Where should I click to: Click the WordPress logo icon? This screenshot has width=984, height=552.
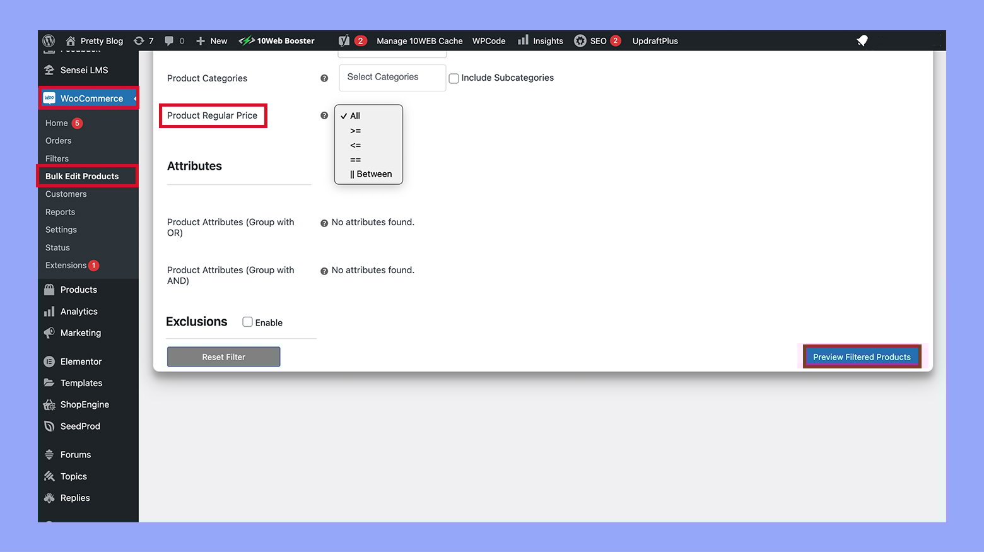click(x=49, y=41)
